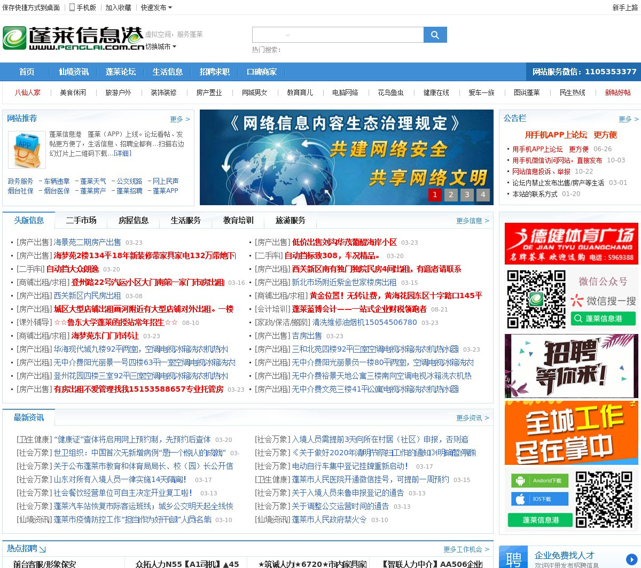This screenshot has height=568, width=641.
Task: Open 新手上路 link
Action: [626, 7]
